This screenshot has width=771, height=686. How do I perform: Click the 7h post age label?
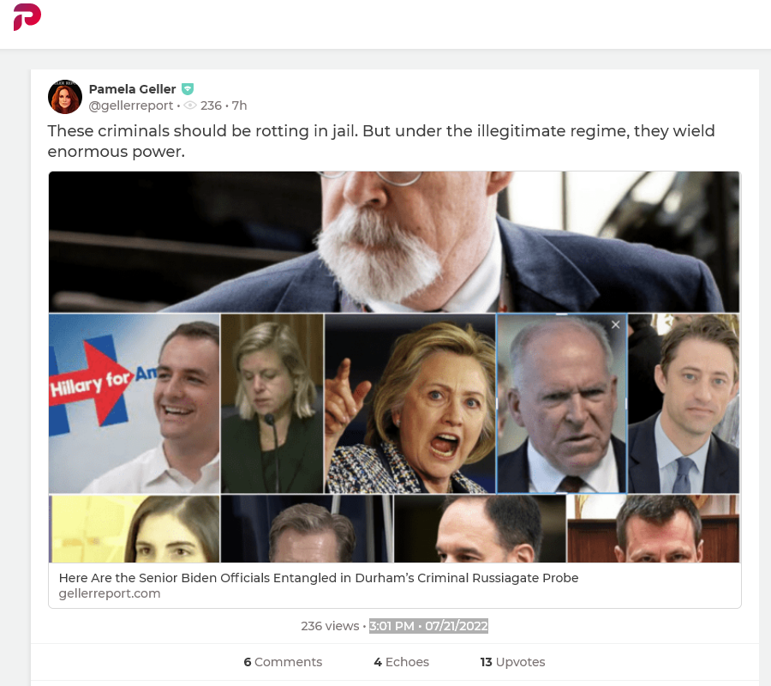click(240, 105)
